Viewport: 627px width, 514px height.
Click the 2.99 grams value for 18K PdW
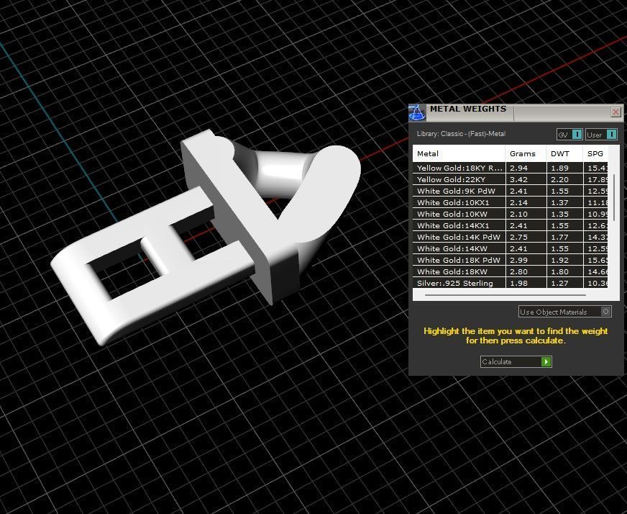point(518,260)
